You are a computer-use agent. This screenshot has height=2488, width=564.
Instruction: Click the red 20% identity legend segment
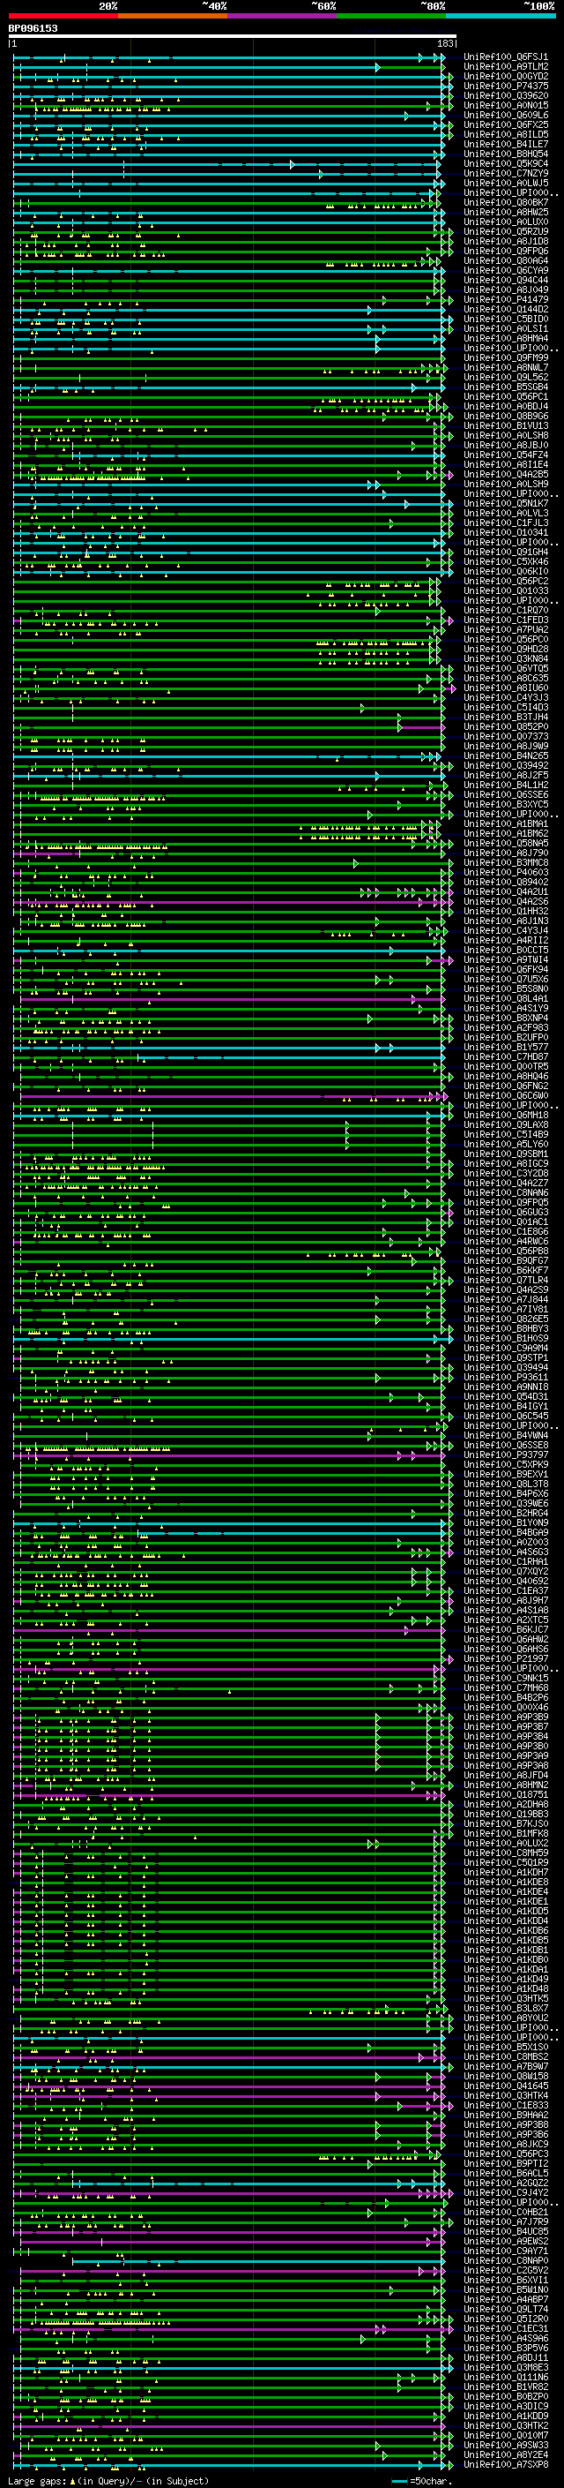[63, 16]
